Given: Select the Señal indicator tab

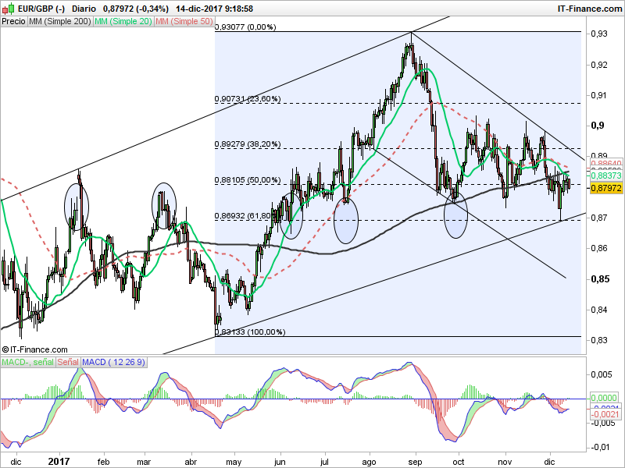Looking at the screenshot, I should tap(68, 362).
